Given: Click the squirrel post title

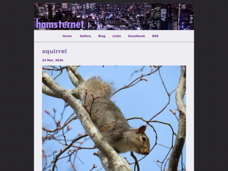Looking at the screenshot, I should coord(54,52).
